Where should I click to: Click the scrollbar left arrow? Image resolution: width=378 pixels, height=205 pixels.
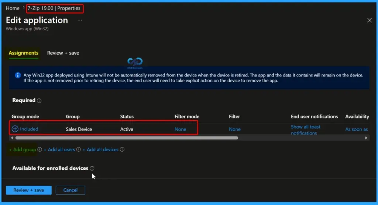[12, 138]
